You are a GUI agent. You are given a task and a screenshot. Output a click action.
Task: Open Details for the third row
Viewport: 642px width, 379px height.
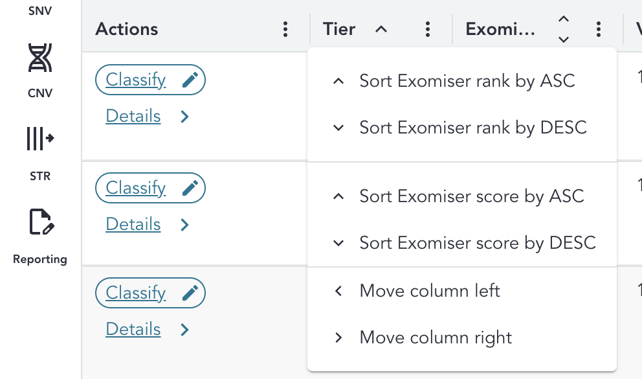(133, 329)
